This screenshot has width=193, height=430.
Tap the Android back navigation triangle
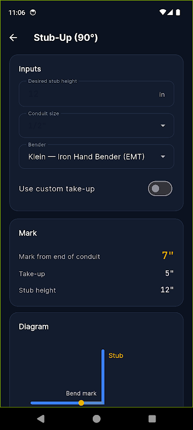click(41, 419)
